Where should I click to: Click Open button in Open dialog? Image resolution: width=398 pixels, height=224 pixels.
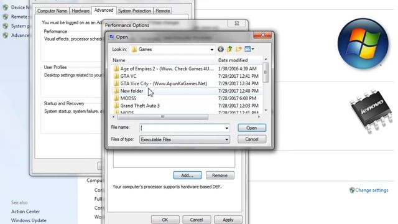pos(252,128)
